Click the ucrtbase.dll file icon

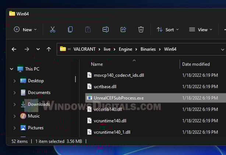coord(89,86)
